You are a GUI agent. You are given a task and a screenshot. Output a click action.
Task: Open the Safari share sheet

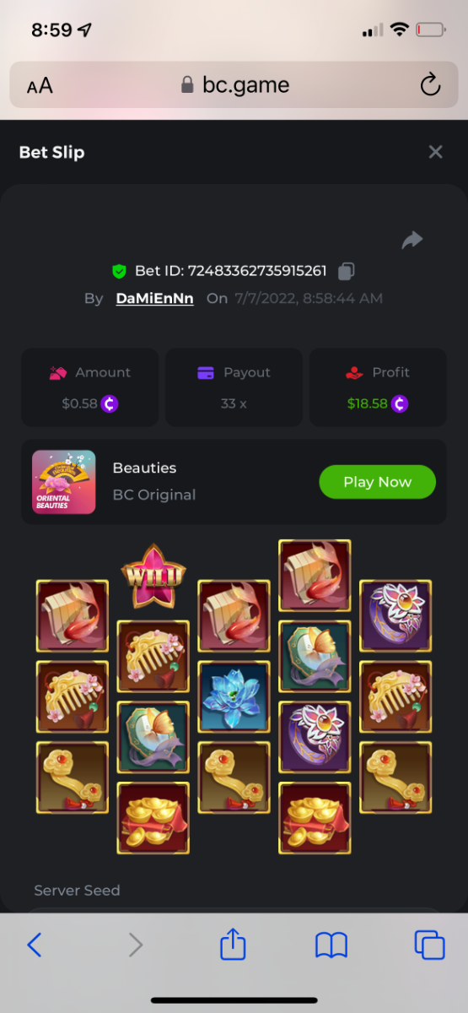pos(233,943)
